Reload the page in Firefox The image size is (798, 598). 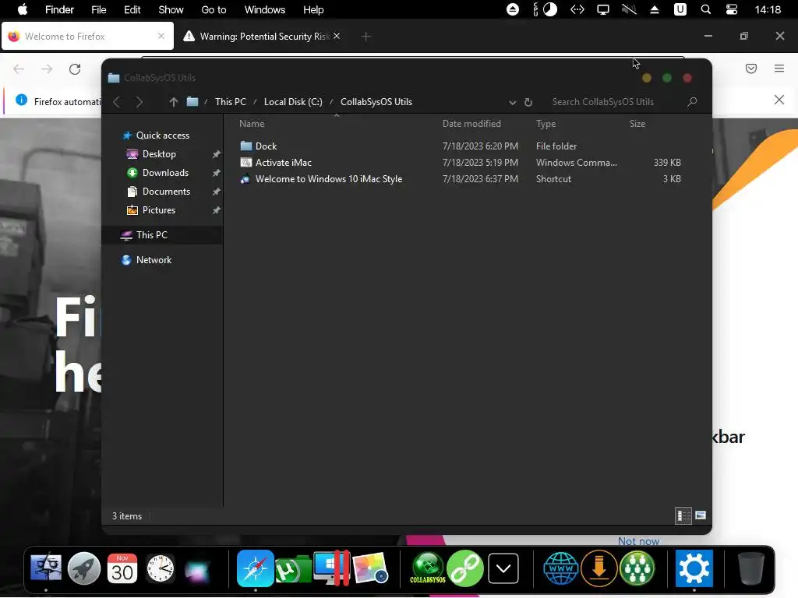(75, 69)
